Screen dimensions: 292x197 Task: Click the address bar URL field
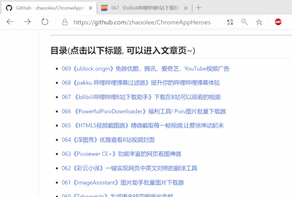pos(142,22)
